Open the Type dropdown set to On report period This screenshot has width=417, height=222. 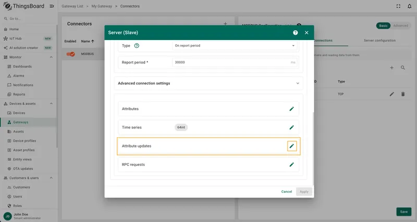point(234,46)
